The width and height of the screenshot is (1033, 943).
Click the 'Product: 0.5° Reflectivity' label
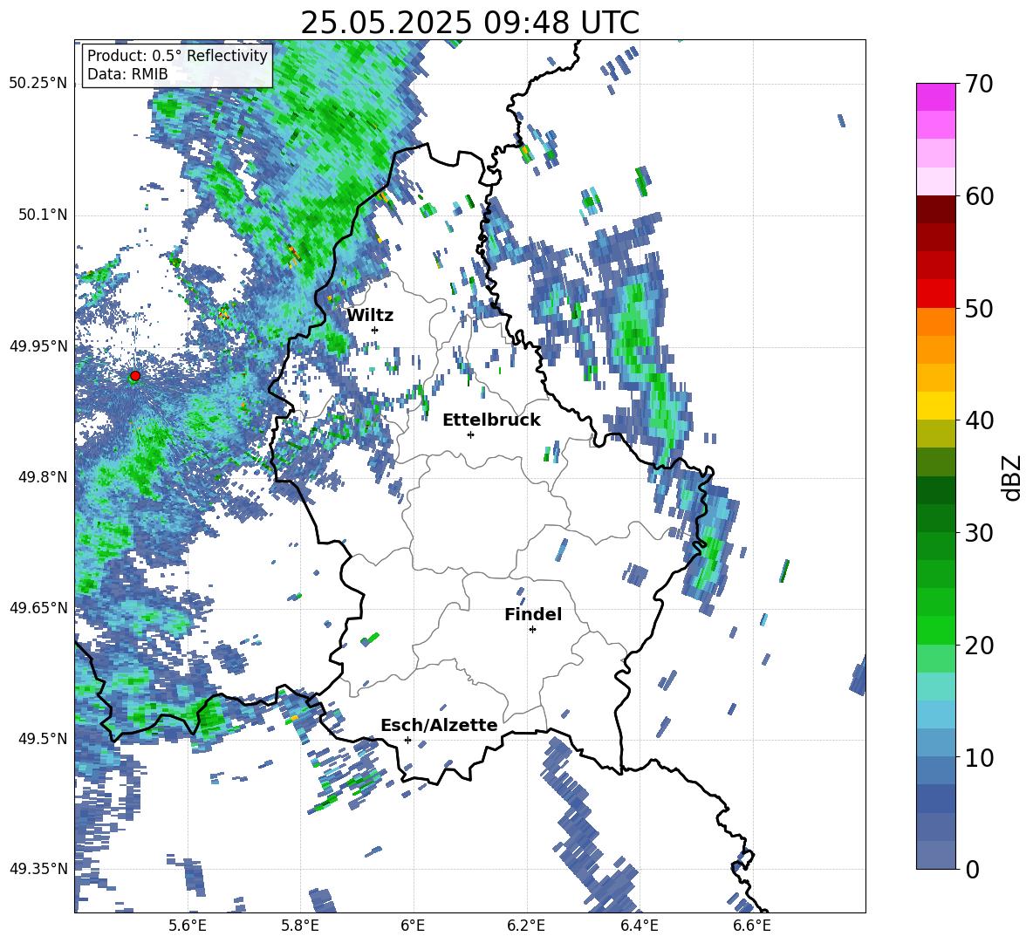177,55
